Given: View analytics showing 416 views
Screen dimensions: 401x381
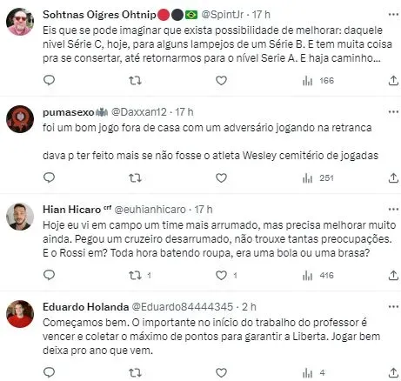Looking at the screenshot, I should (x=318, y=275).
